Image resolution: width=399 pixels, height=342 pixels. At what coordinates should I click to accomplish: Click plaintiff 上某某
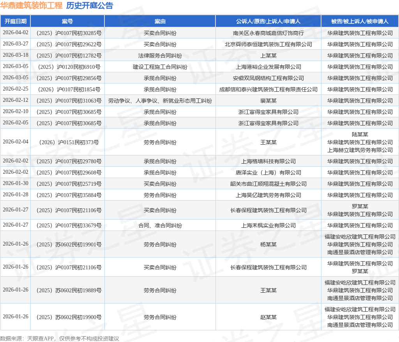click(268, 56)
